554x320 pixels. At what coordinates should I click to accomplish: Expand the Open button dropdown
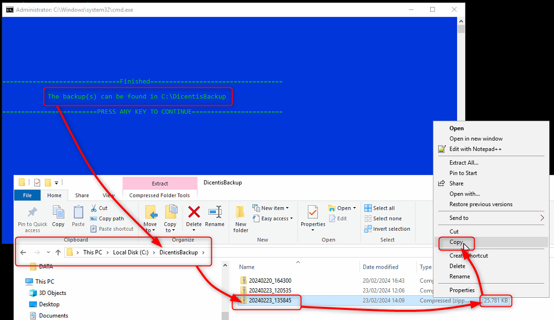point(354,208)
